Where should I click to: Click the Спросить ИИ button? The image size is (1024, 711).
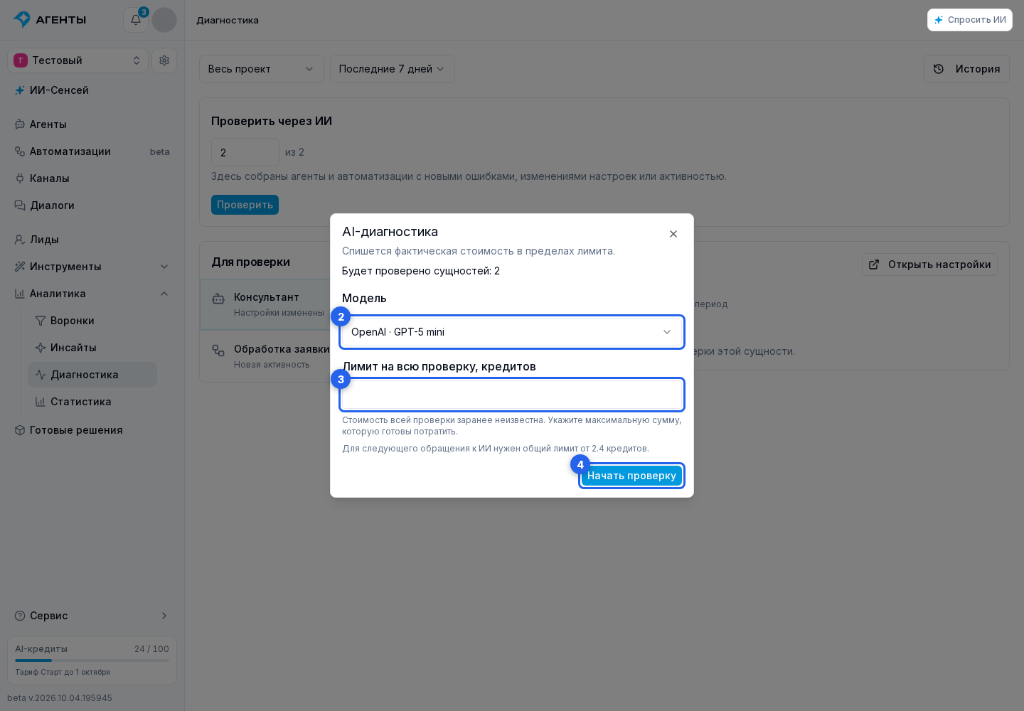pos(970,20)
